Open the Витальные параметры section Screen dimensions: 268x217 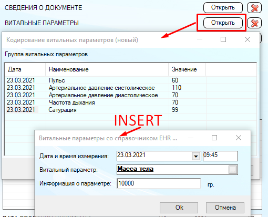(223, 23)
